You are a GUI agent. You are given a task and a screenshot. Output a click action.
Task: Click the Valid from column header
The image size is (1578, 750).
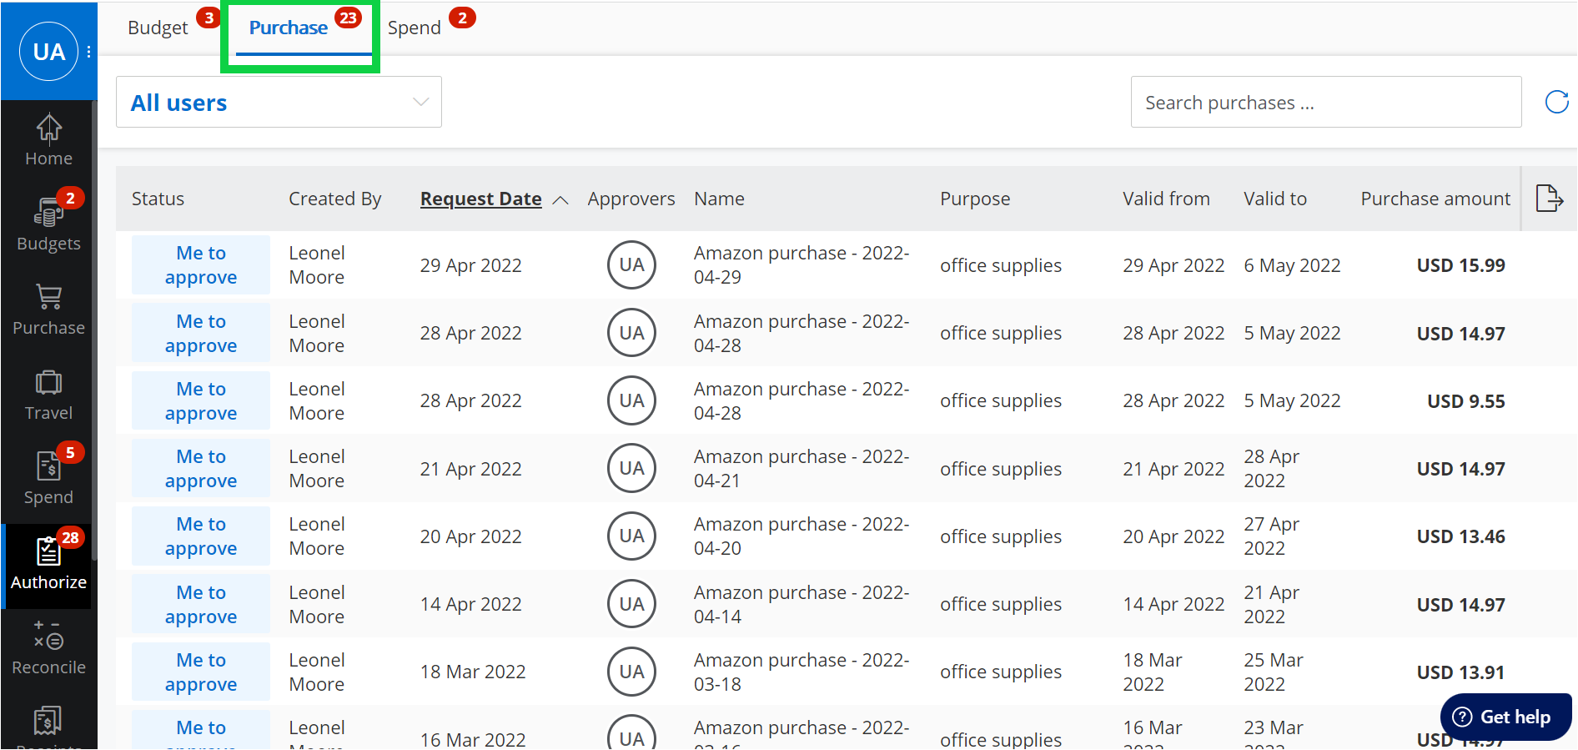(x=1165, y=199)
